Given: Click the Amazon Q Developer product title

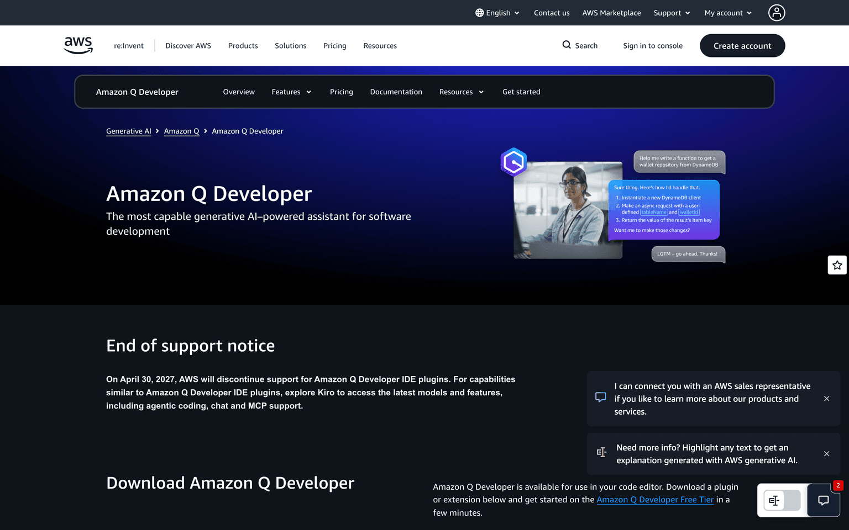Looking at the screenshot, I should point(137,92).
